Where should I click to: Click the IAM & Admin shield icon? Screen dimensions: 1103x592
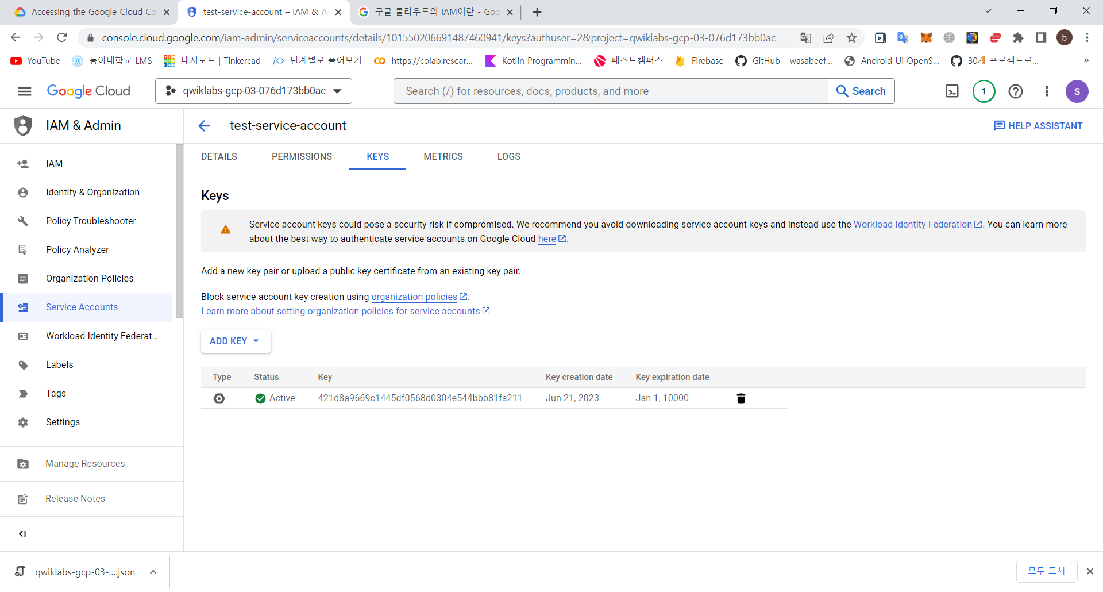coord(23,125)
